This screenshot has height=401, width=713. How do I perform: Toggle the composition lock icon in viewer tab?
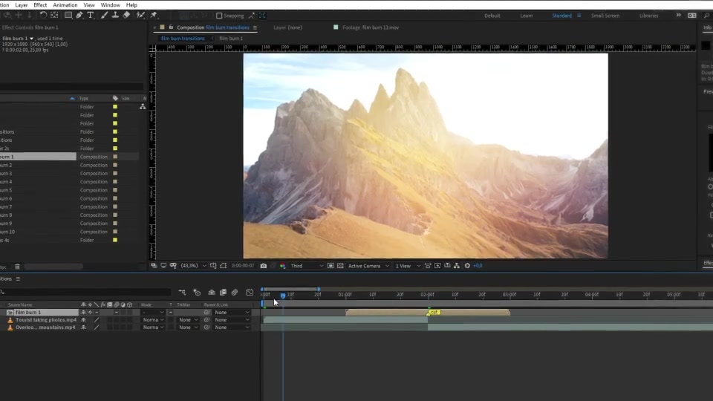tap(171, 27)
